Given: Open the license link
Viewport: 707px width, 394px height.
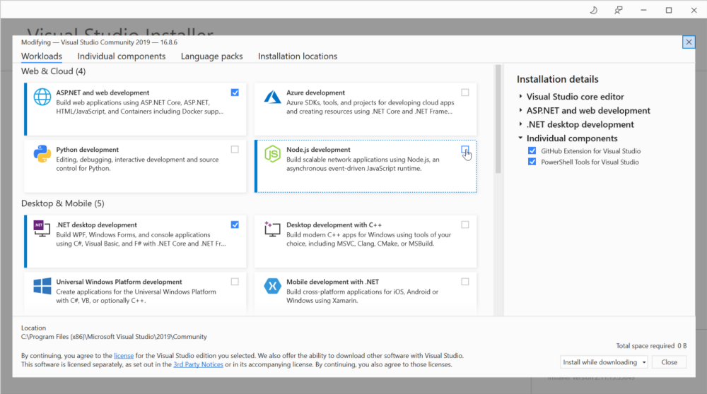Looking at the screenshot, I should [124, 356].
